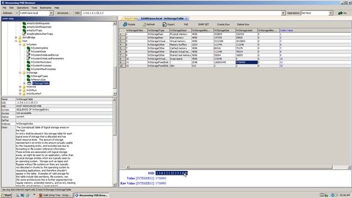Click the hrDevice folder icon
Viewport: 352px width, 198px height.
24,87
